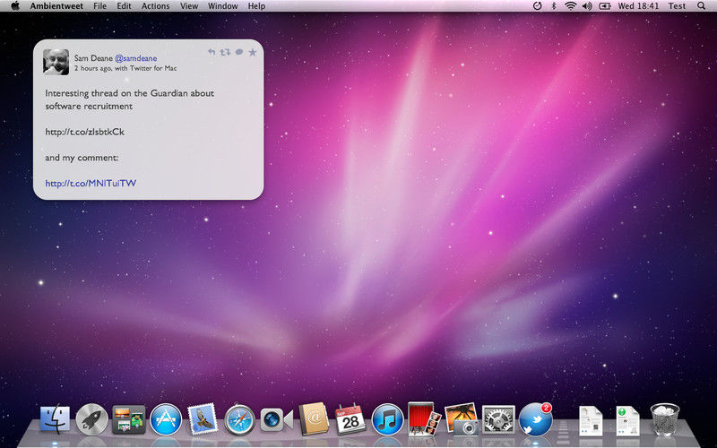Open Twitter app with badge 2
The height and width of the screenshot is (448, 717).
click(535, 418)
